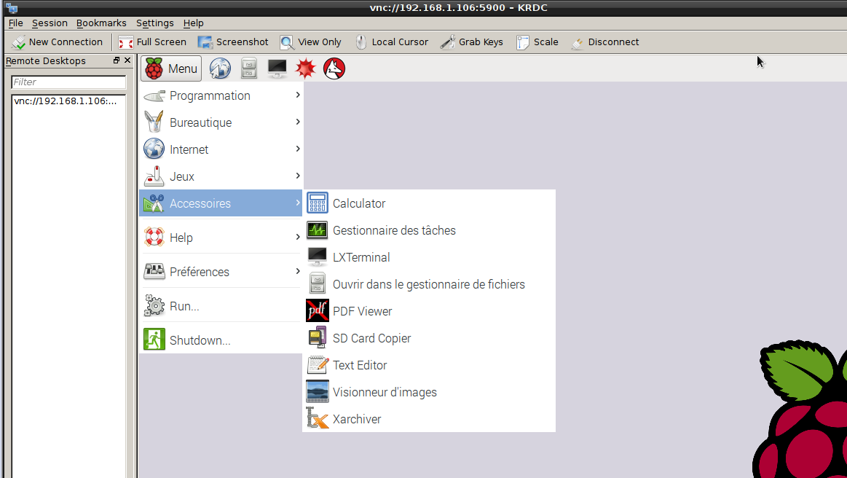Screen dimensions: 847x478
Task: Toggle Scale remote view
Action: point(537,42)
